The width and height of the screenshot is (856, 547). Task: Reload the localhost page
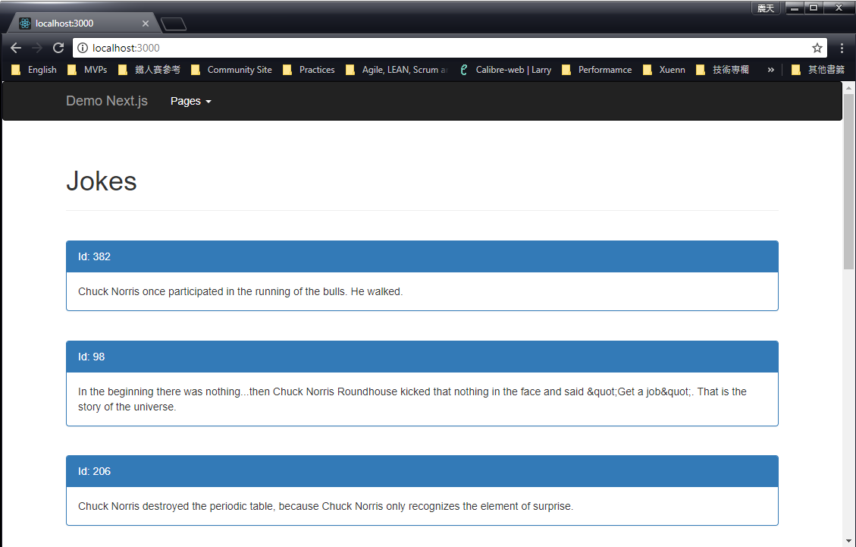click(58, 48)
